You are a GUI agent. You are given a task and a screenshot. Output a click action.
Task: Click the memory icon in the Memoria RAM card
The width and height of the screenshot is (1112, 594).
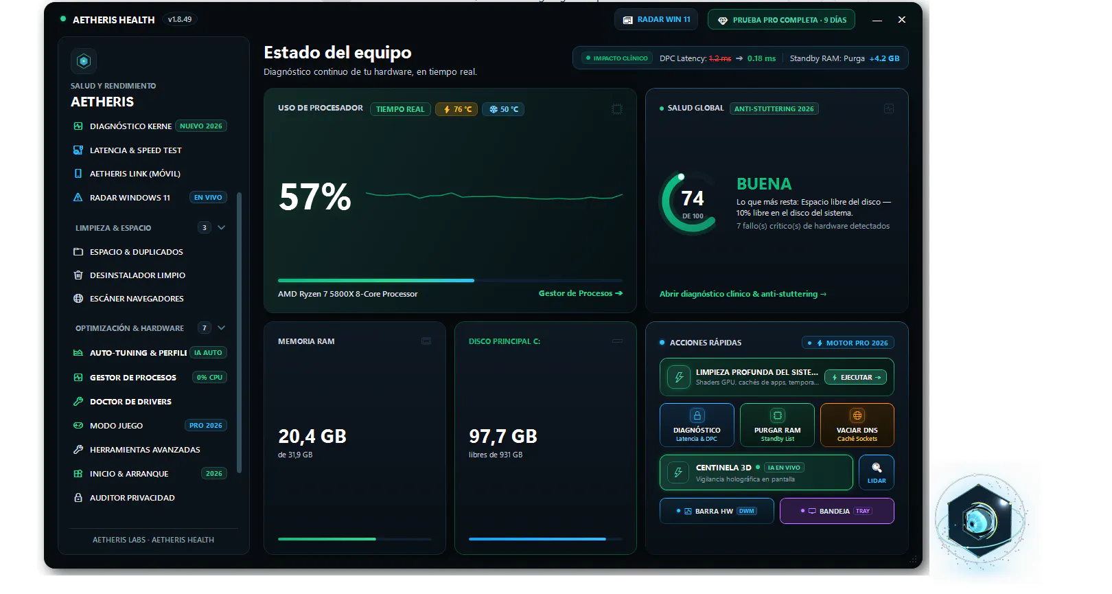pos(426,341)
